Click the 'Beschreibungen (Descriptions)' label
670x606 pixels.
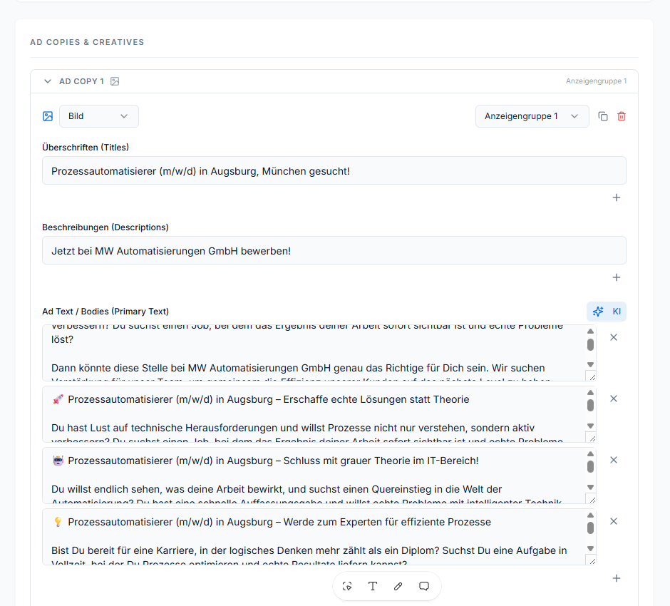105,227
